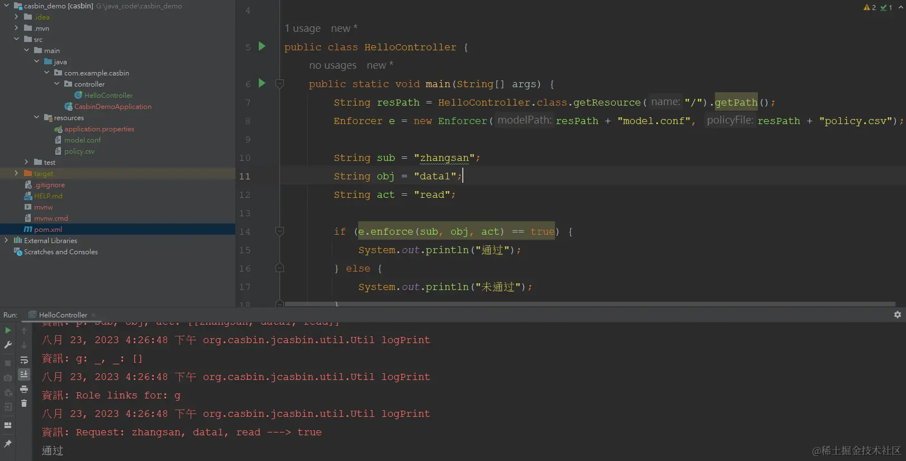Click the editor horizontal scrollbar
This screenshot has height=461, width=906.
point(590,304)
